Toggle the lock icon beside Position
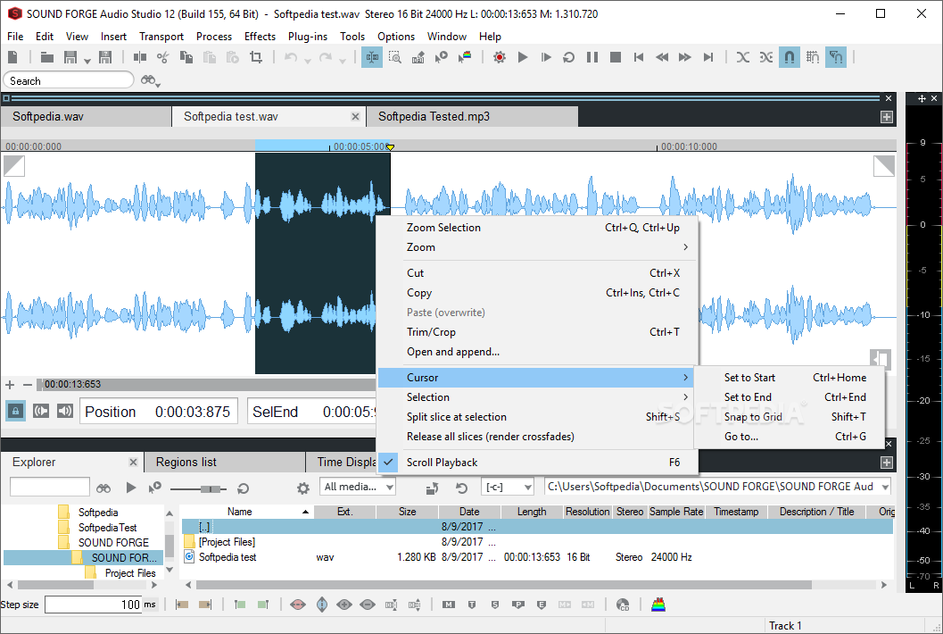 tap(16, 412)
